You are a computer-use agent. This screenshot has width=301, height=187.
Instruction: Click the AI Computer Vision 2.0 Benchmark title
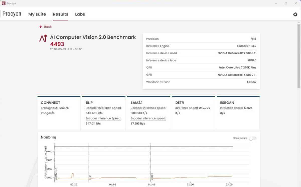pyautogui.click(x=93, y=37)
